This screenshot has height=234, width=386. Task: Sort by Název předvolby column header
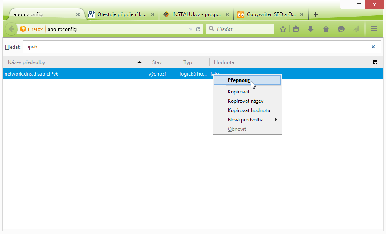(75, 62)
